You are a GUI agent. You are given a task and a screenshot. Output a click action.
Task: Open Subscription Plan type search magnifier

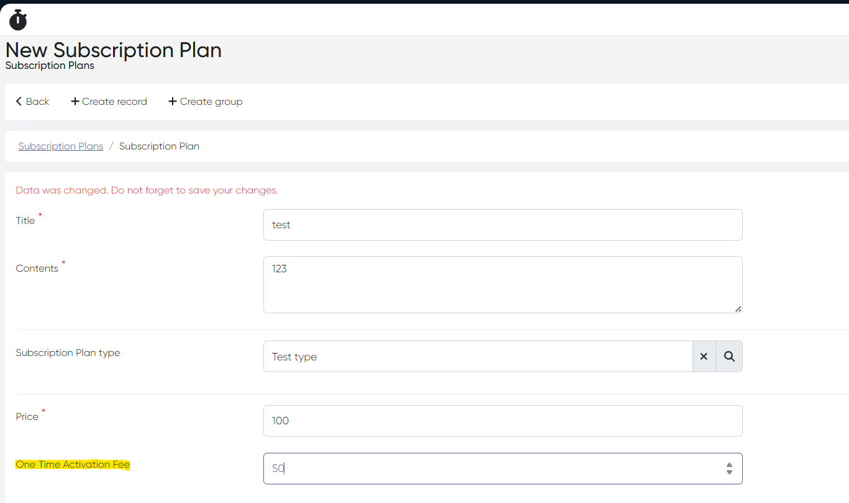[729, 357]
